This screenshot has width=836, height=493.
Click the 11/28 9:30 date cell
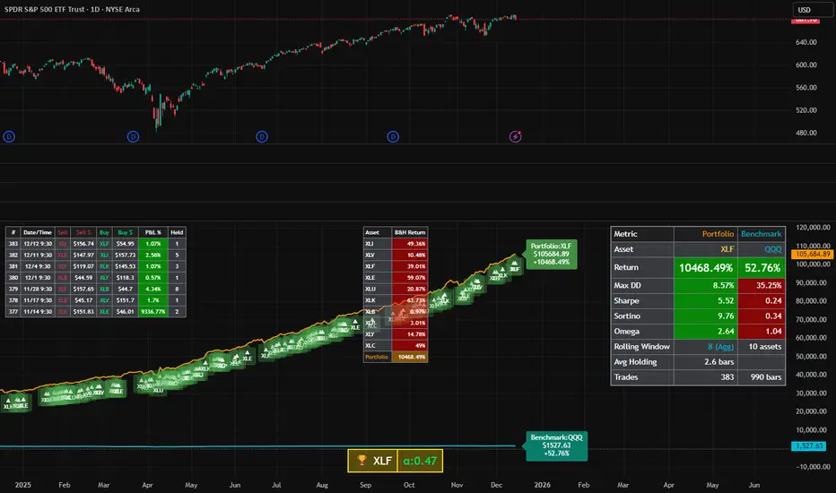(38, 289)
